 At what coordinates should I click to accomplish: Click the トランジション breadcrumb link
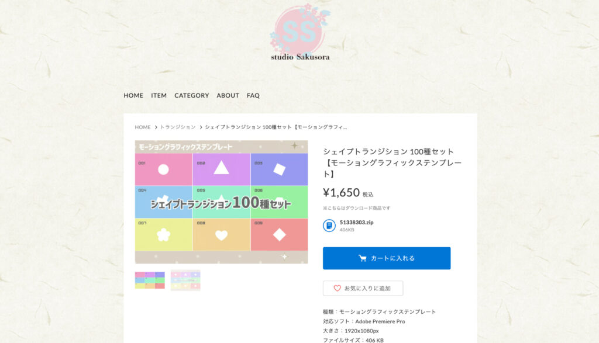point(178,127)
